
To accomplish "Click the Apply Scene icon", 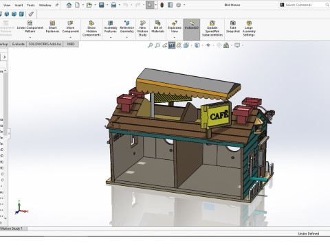I will 226,45.
